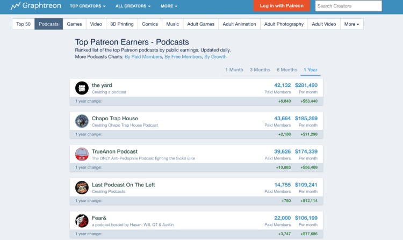The height and width of the screenshot is (240, 403).
Task: Show the 6 Months time range
Action: point(286,70)
